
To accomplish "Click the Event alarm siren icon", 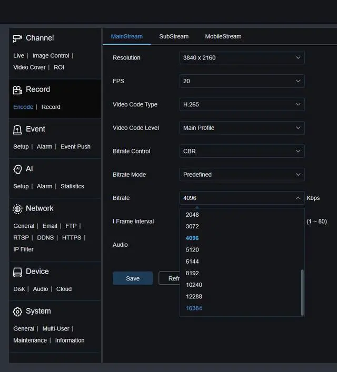I will pyautogui.click(x=17, y=130).
